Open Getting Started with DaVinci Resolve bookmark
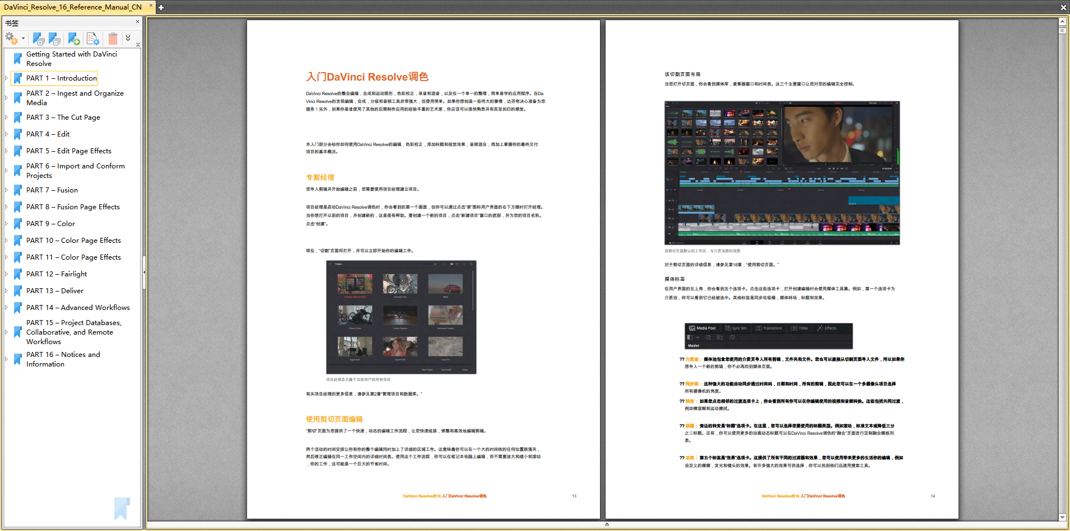This screenshot has width=1070, height=531. (x=72, y=59)
